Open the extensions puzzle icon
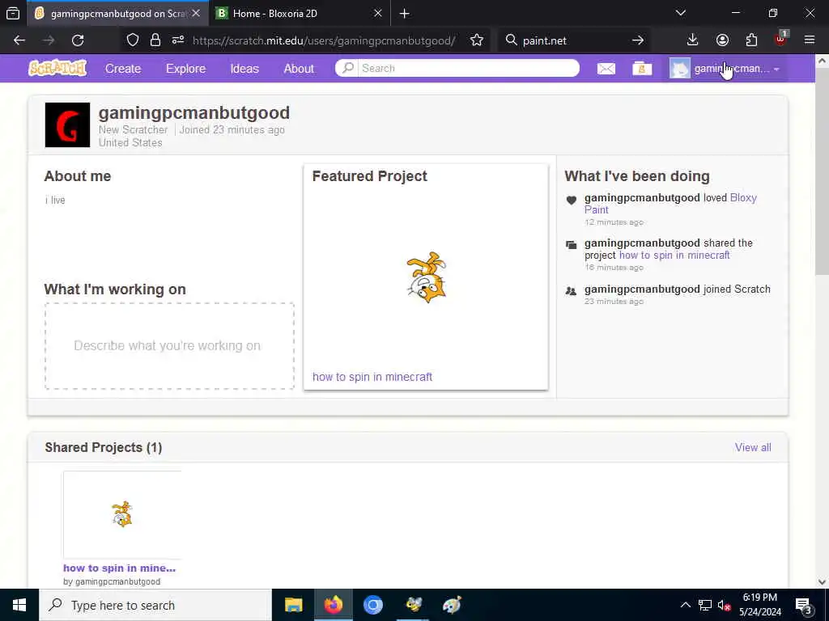The width and height of the screenshot is (829, 621). (751, 40)
